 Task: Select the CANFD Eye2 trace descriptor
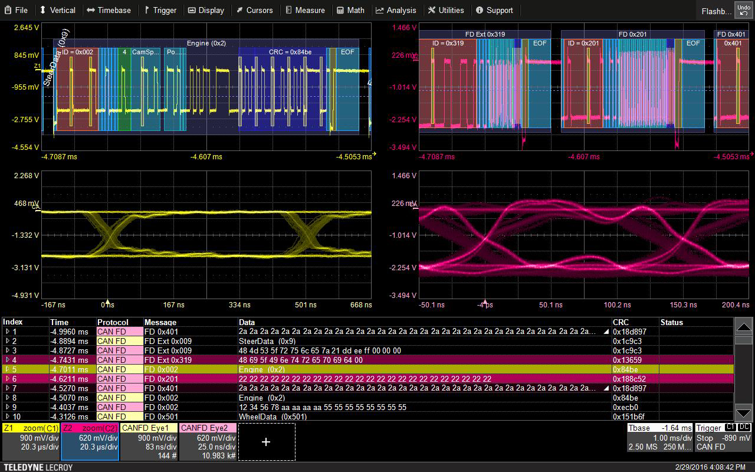click(208, 441)
